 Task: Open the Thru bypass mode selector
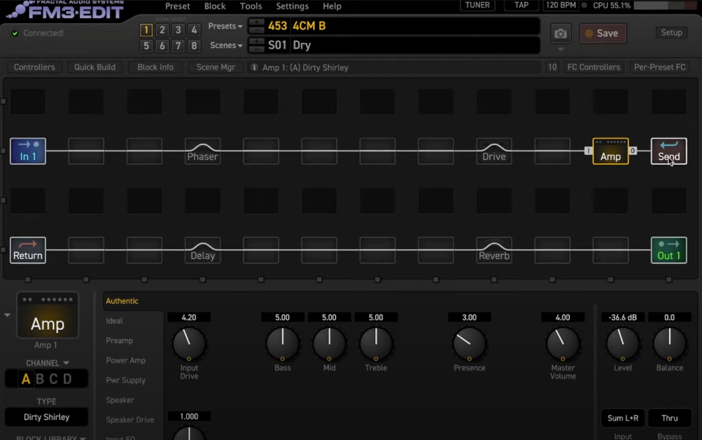(x=669, y=418)
